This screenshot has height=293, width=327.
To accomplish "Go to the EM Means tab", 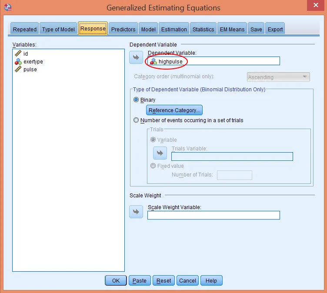I will 232,29.
